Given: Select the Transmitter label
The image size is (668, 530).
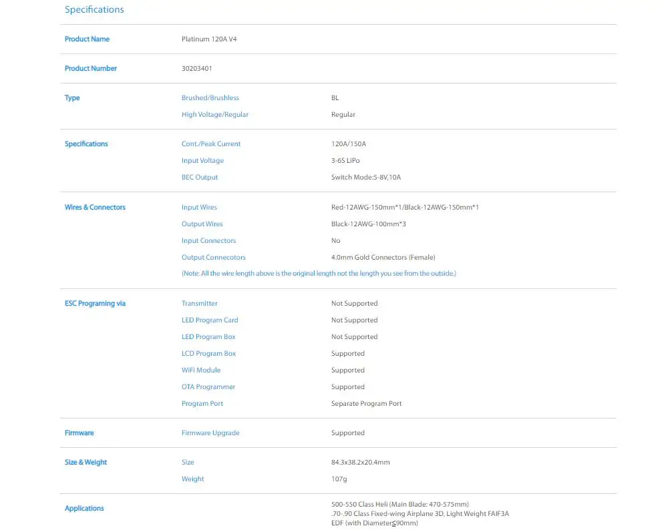Looking at the screenshot, I should 199,303.
